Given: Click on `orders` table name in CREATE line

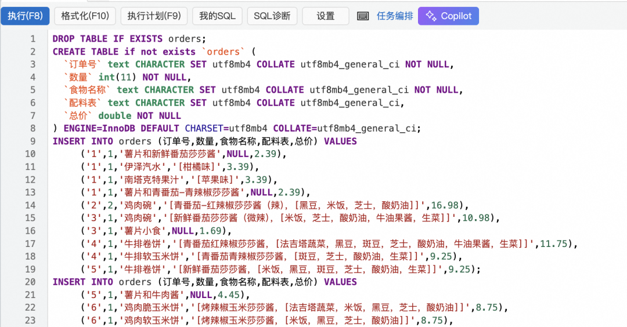Looking at the screenshot, I should [223, 52].
